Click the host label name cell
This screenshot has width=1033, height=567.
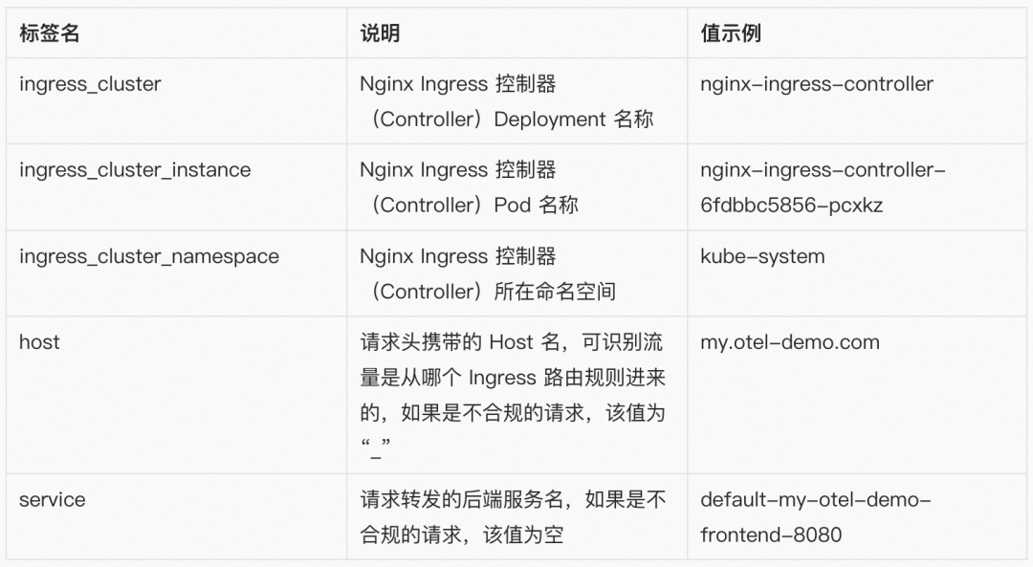(x=39, y=342)
